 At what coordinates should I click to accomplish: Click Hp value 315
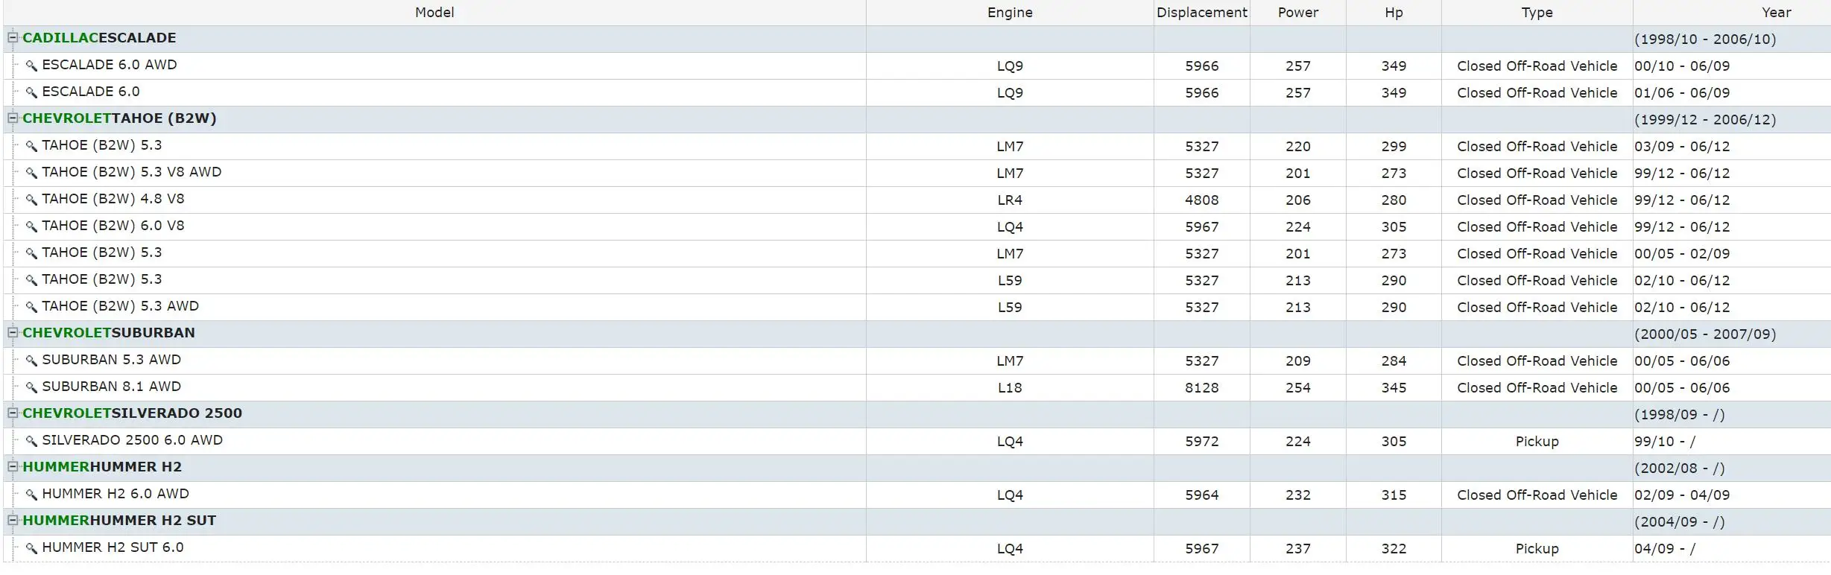point(1394,495)
